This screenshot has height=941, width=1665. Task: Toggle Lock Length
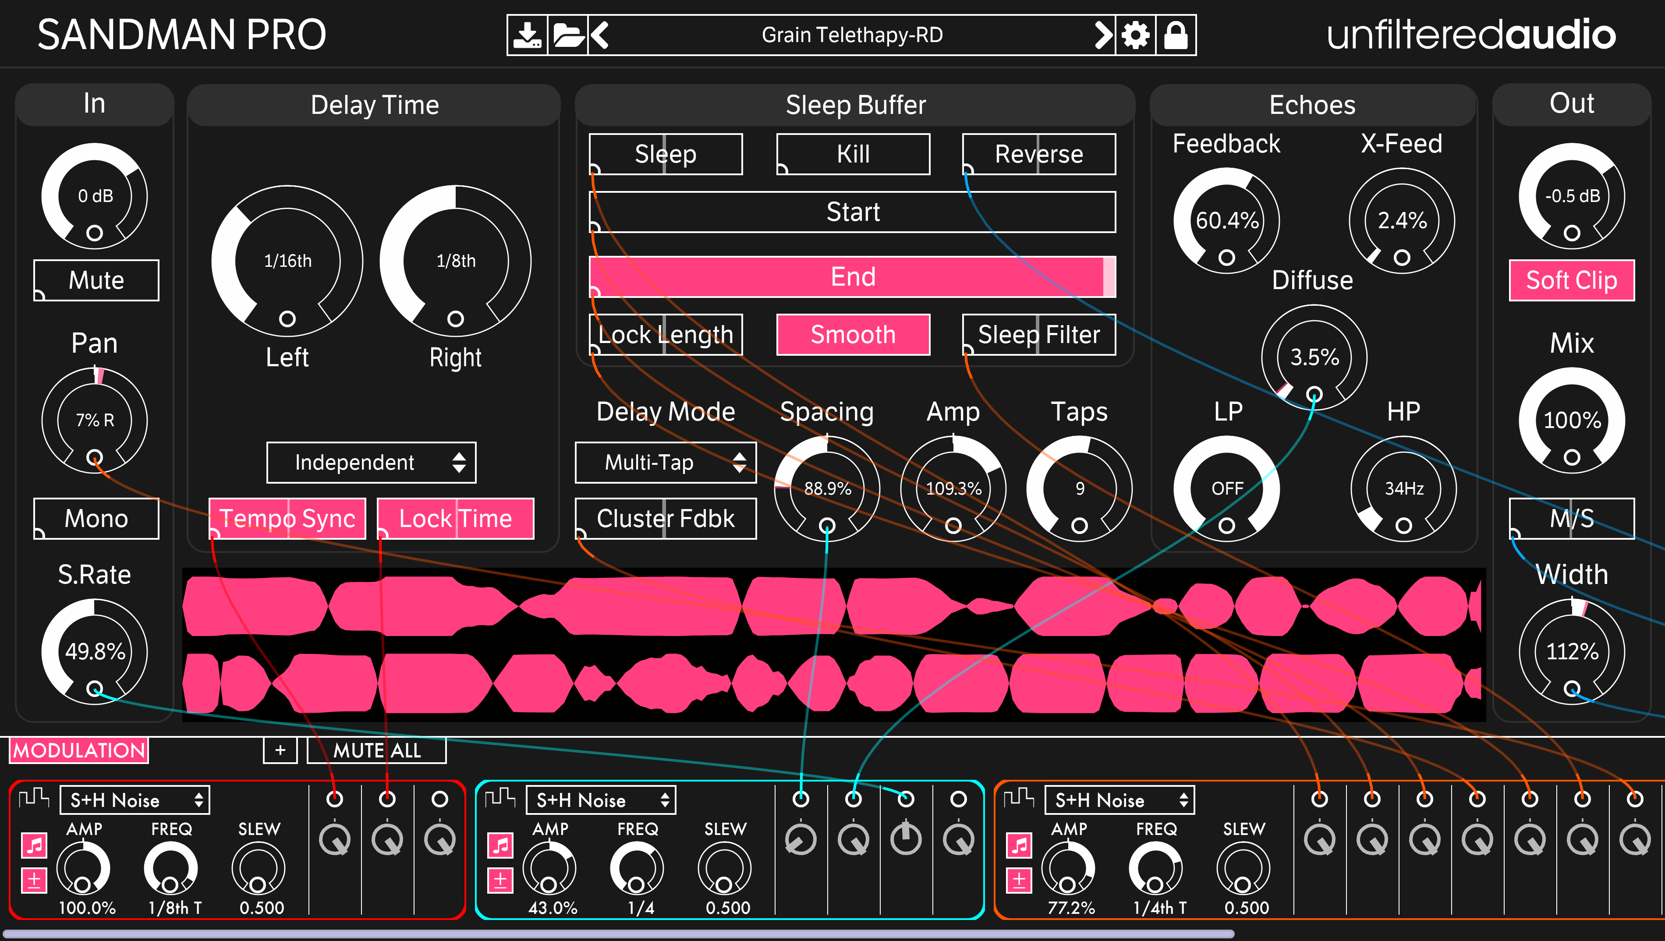tap(666, 335)
